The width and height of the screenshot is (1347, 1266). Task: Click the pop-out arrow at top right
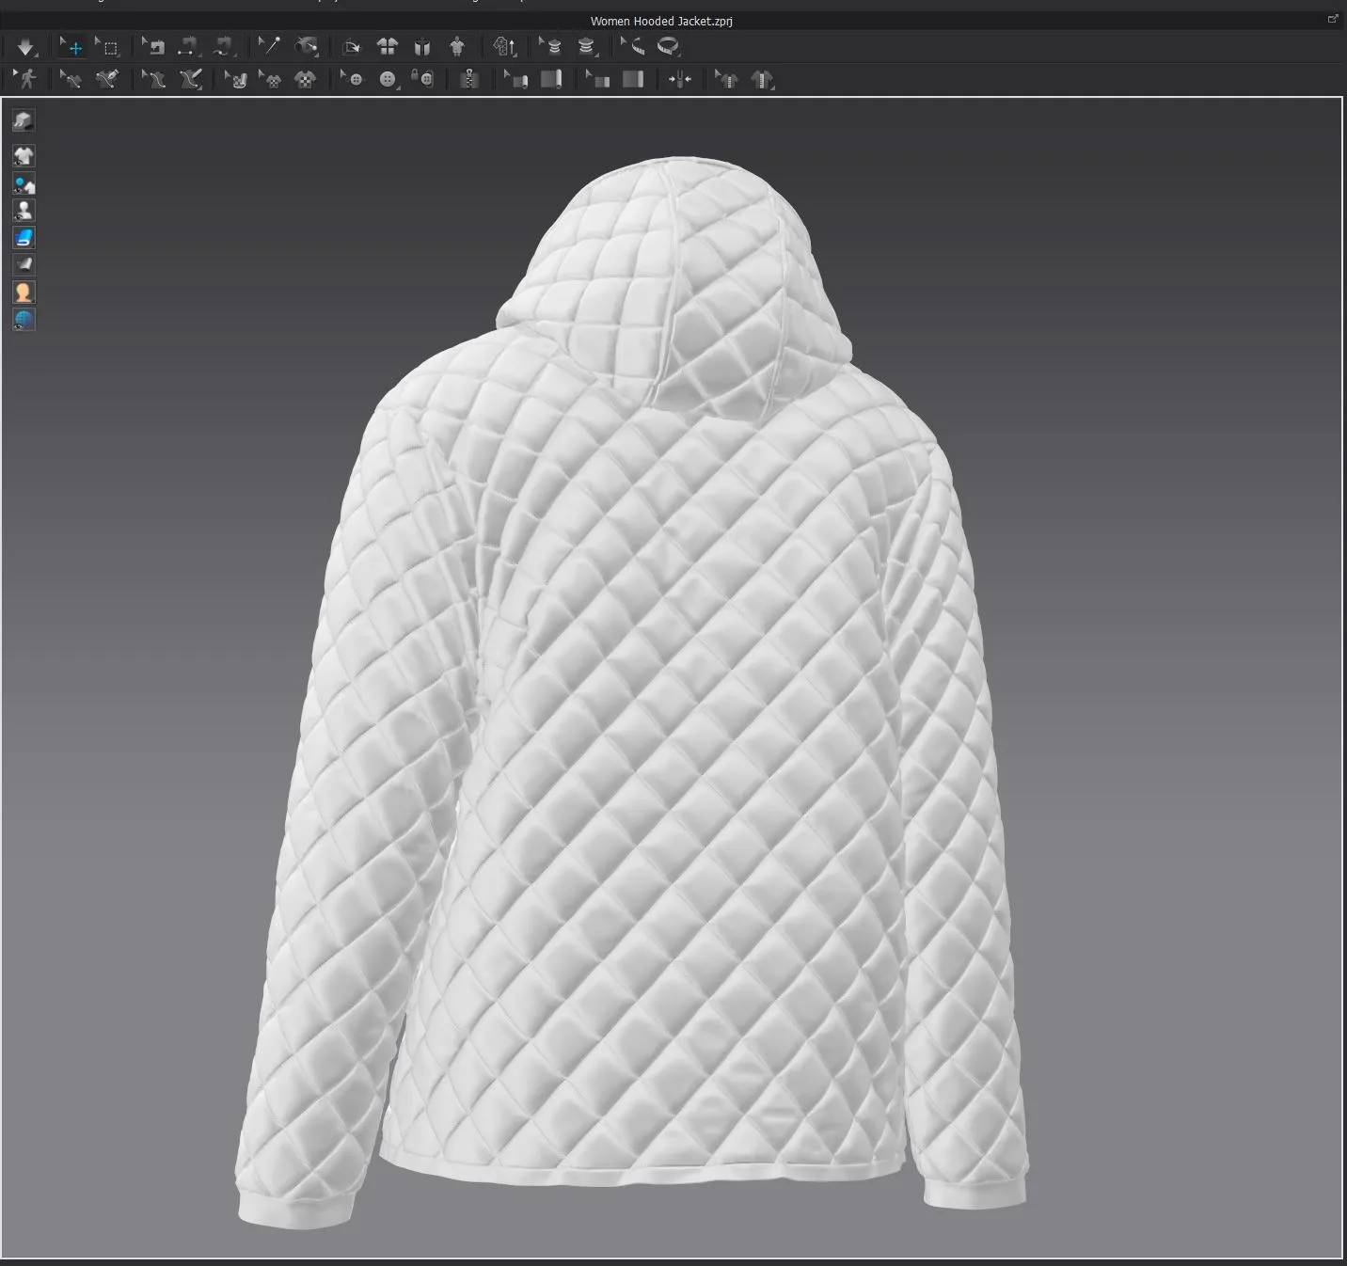[1334, 17]
